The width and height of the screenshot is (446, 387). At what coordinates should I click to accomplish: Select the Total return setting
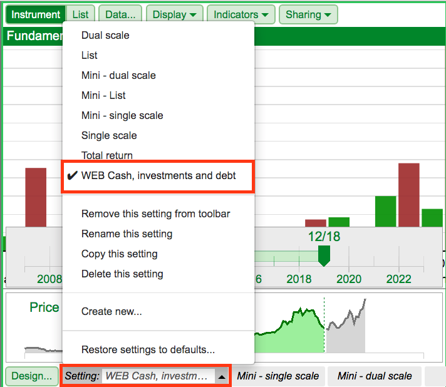(x=158, y=155)
